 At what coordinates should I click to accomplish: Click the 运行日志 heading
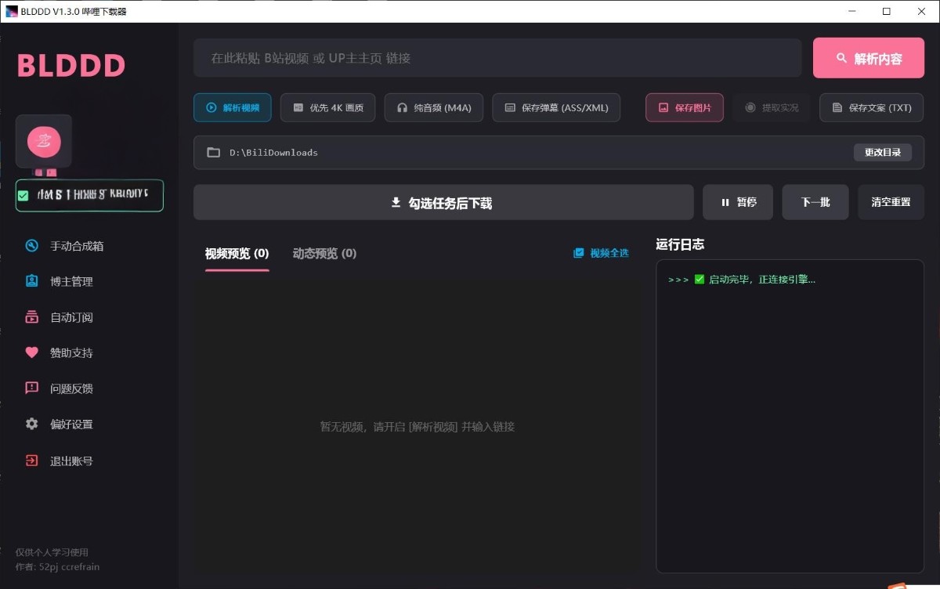[680, 244]
